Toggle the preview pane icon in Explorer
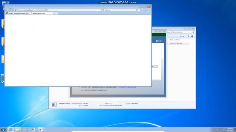236x132 pixels. (188, 36)
